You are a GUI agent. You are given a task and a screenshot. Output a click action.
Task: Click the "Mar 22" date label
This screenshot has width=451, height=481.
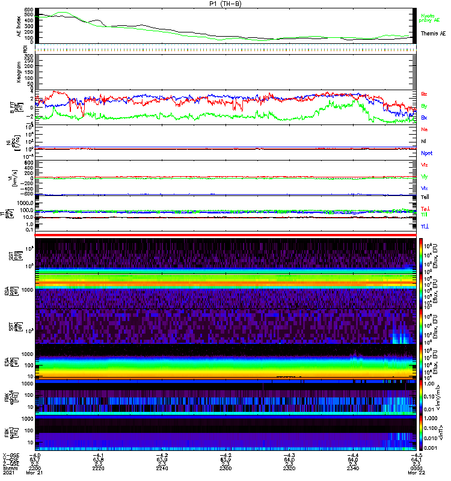(x=416, y=473)
